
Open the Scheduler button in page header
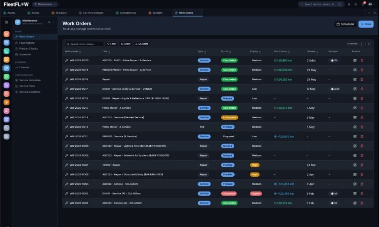click(x=345, y=24)
